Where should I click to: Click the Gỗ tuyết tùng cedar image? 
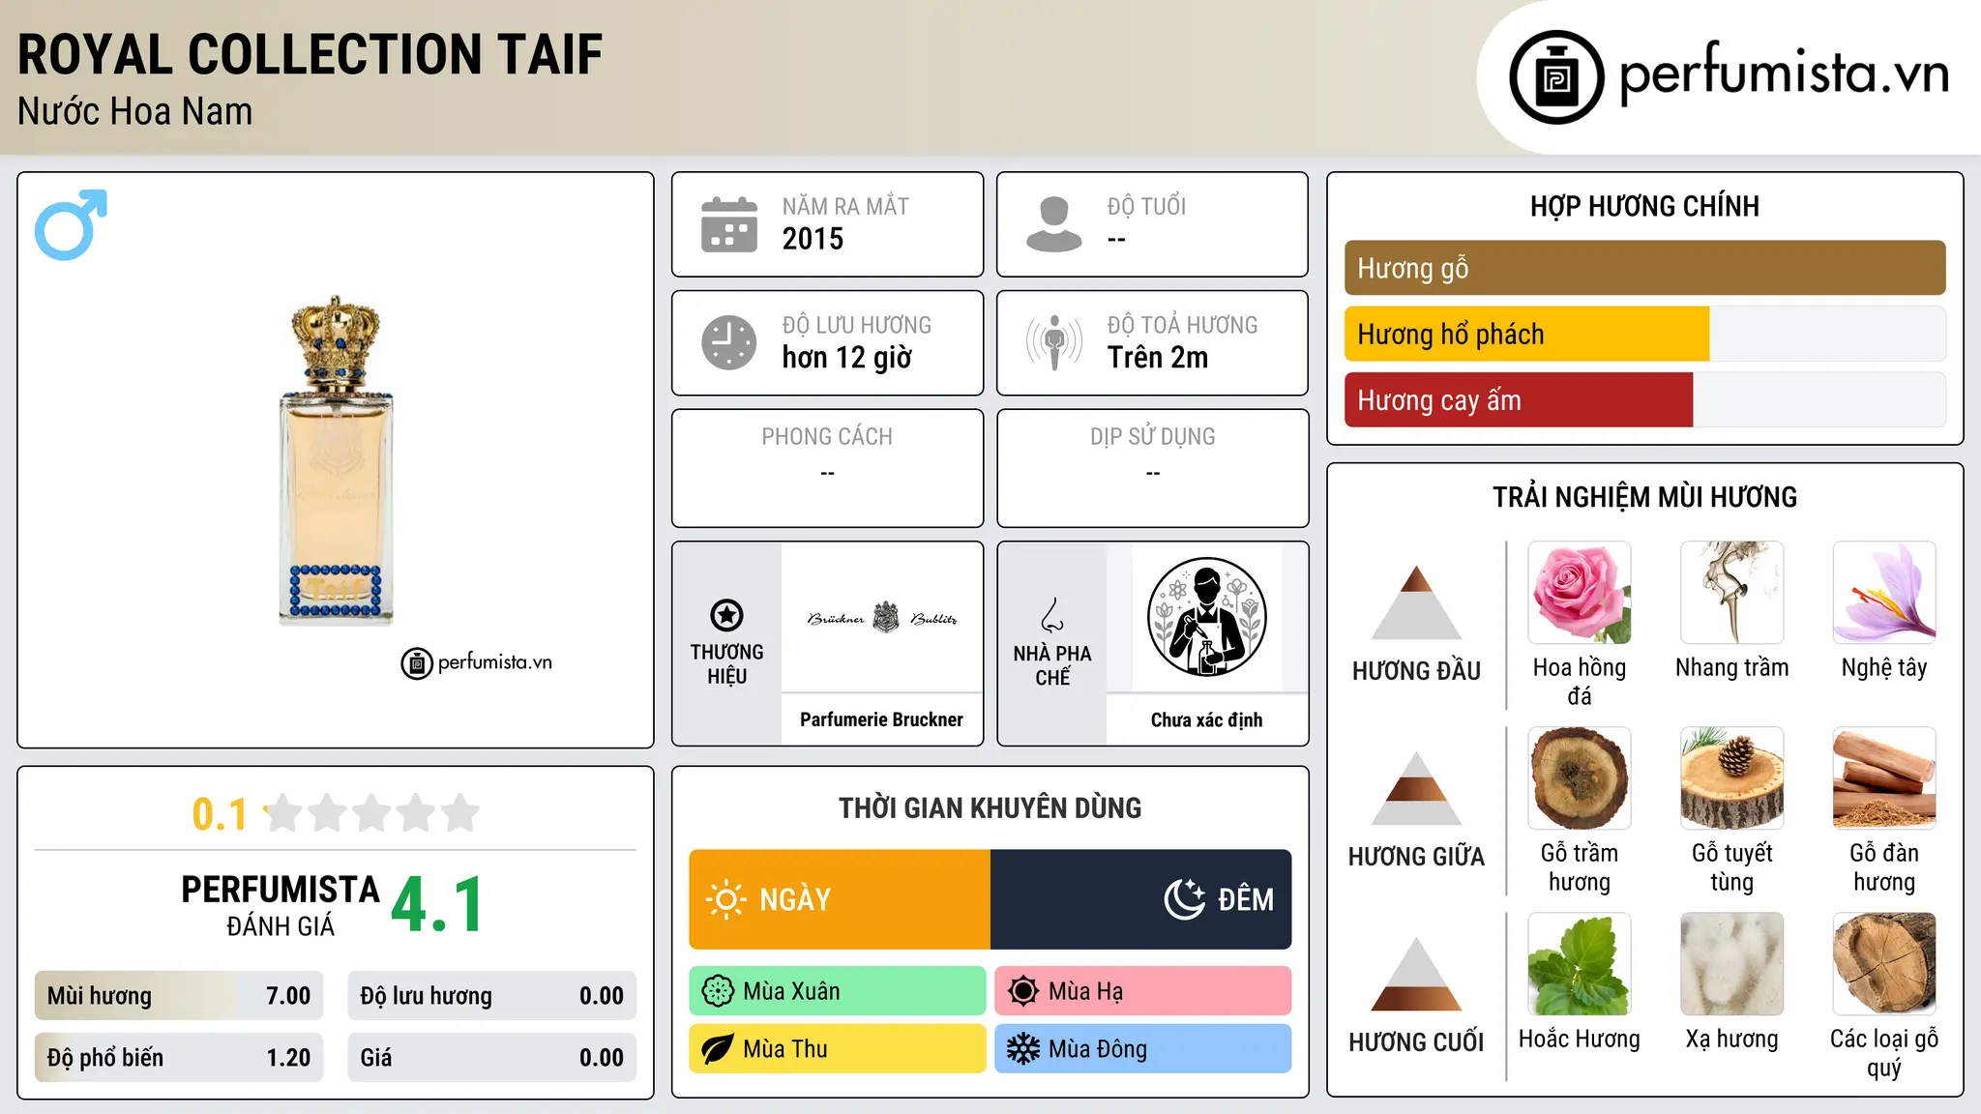point(1731,778)
